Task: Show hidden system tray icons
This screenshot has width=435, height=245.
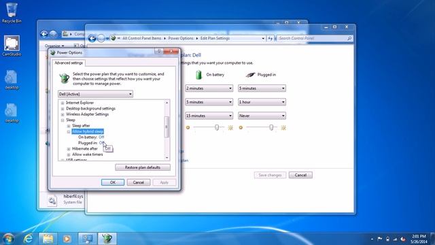Action: (x=372, y=239)
